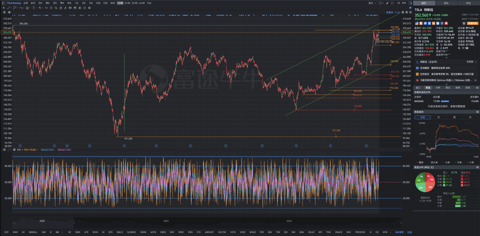Add a comment bubble annotation

click(x=51, y=8)
